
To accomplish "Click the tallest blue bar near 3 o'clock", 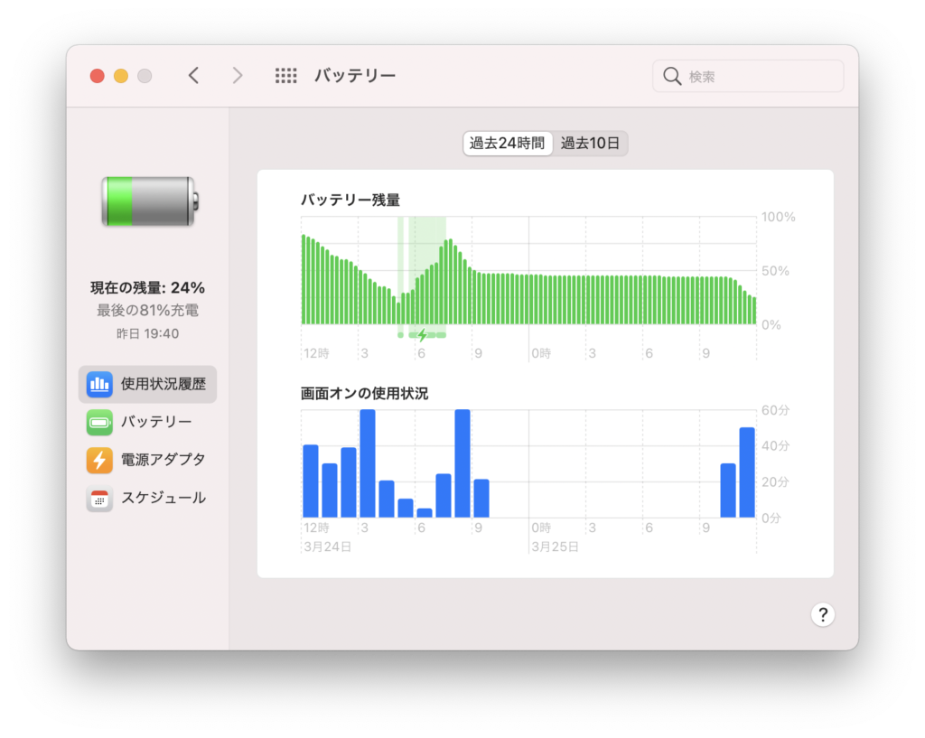I will [x=368, y=463].
